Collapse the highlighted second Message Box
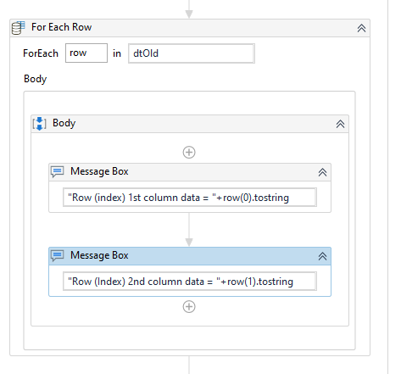Image resolution: width=401 pixels, height=374 pixels. click(322, 256)
